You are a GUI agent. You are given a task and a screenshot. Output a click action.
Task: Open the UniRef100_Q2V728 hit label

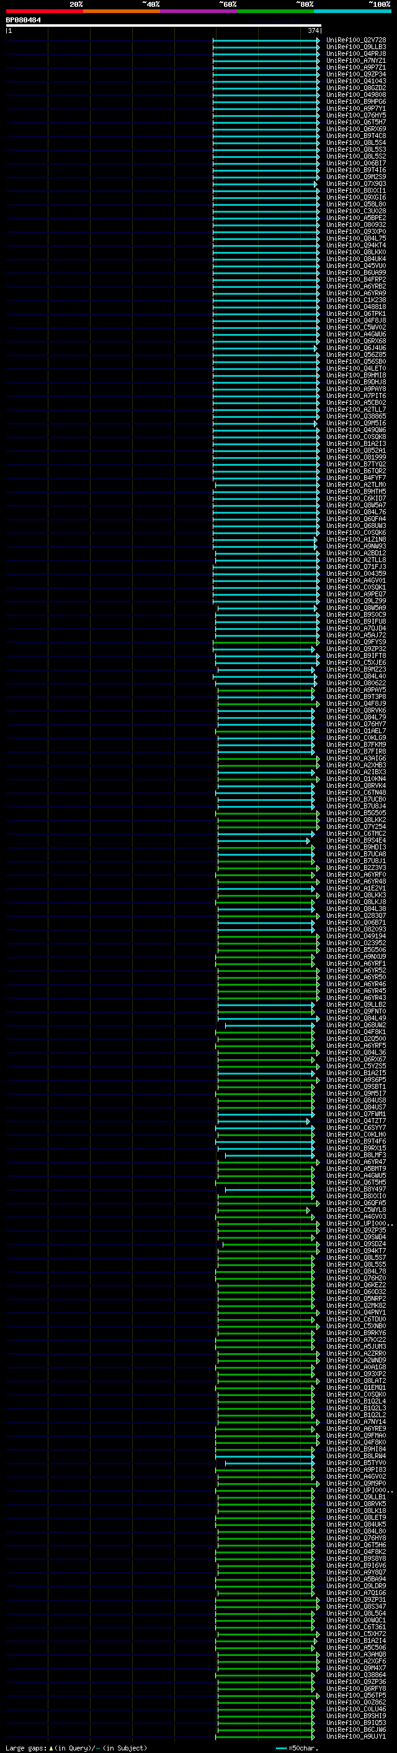click(356, 40)
